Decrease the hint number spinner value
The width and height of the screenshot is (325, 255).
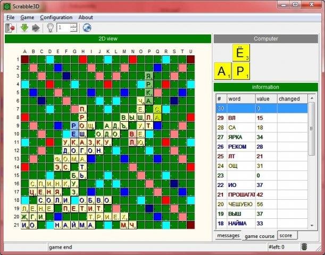pyautogui.click(x=73, y=30)
